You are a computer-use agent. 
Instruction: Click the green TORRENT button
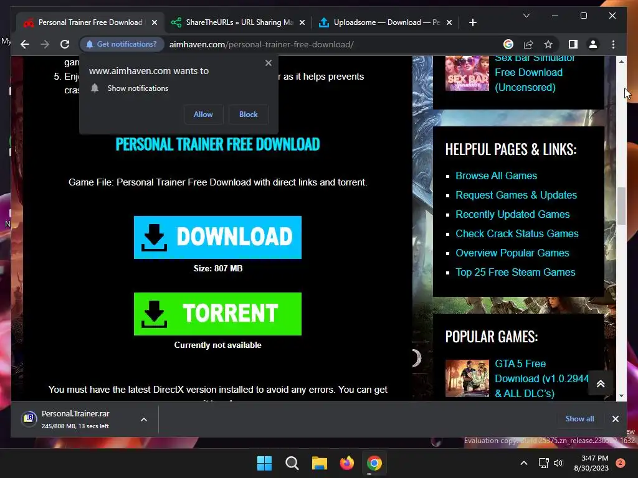point(217,314)
